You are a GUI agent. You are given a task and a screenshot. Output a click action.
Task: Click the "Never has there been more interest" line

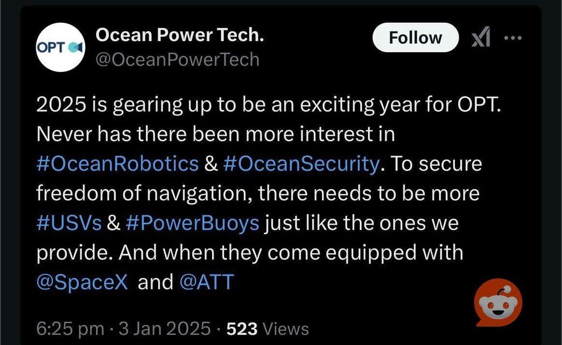pos(215,135)
